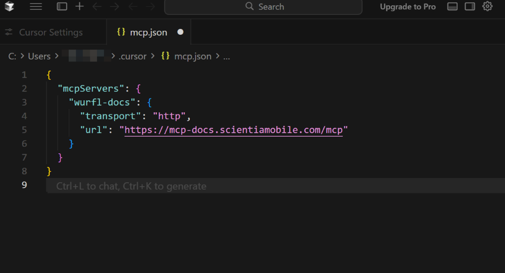Toggle the primary sidebar panel icon
The height and width of the screenshot is (273, 505).
click(62, 6)
